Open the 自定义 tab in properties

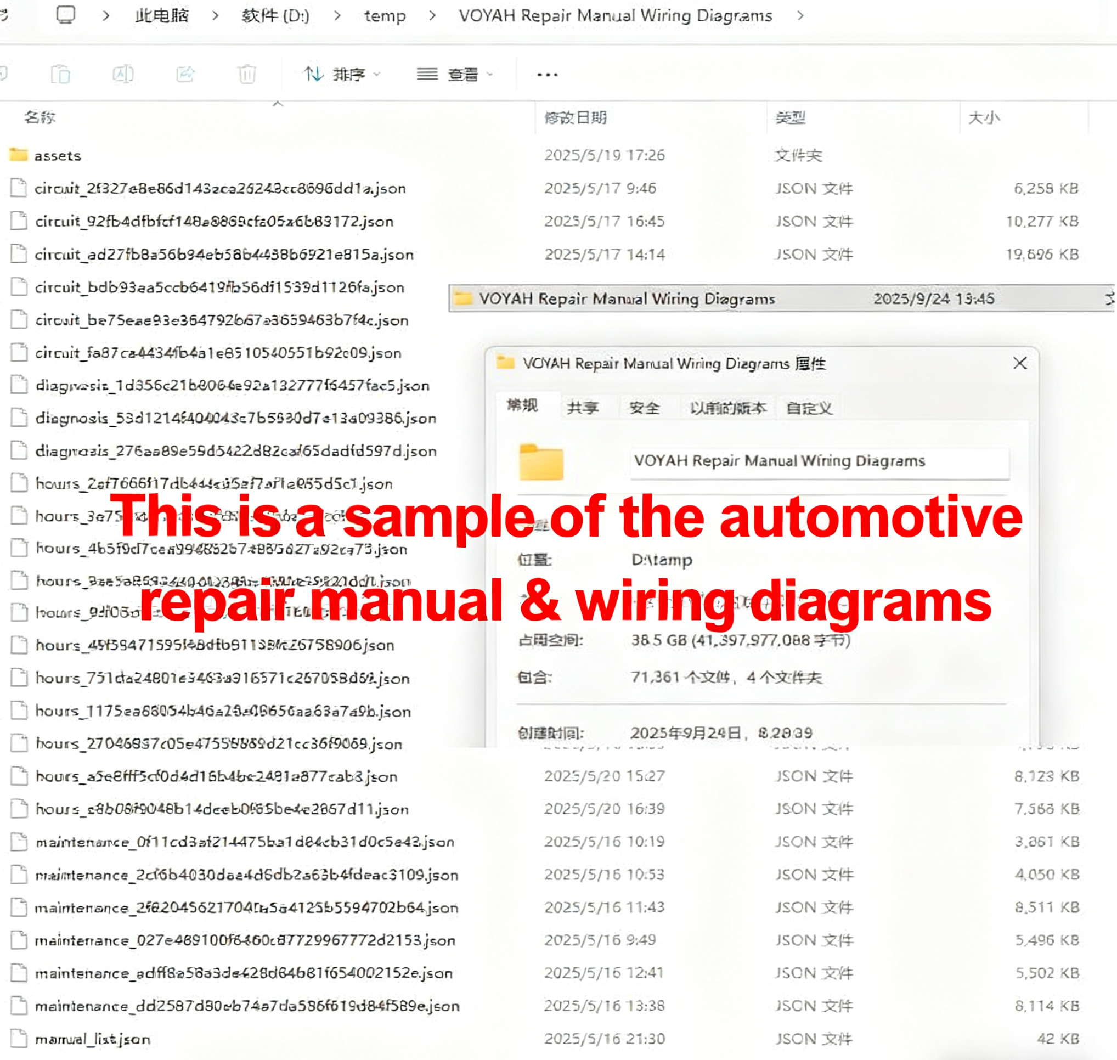pyautogui.click(x=809, y=408)
